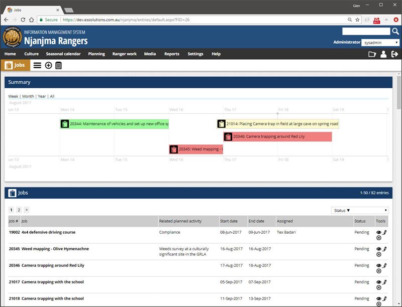Edit job 19002 with the pencil icon

pos(385,232)
